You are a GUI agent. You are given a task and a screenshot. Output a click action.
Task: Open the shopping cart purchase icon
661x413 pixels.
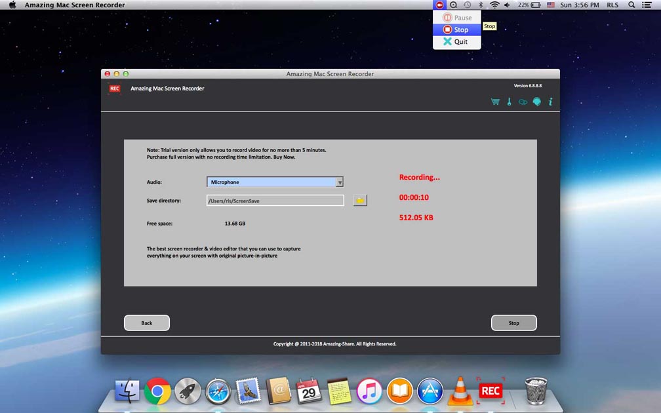coord(495,102)
